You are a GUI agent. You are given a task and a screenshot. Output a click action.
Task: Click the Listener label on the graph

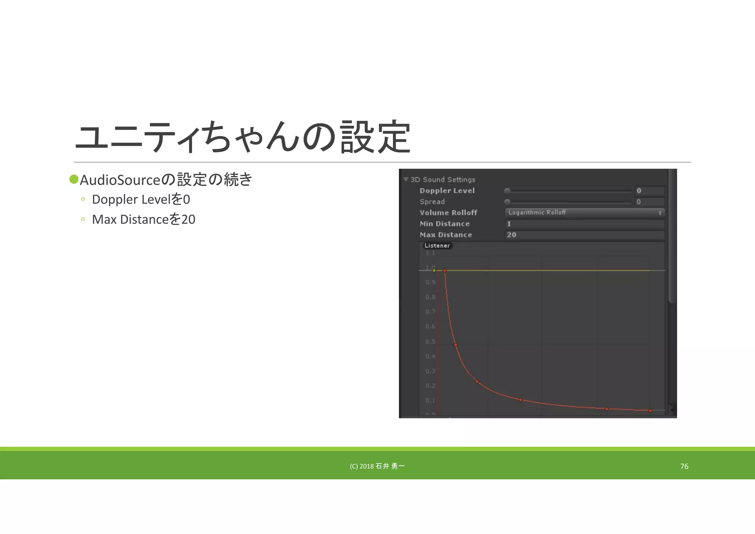click(x=437, y=246)
